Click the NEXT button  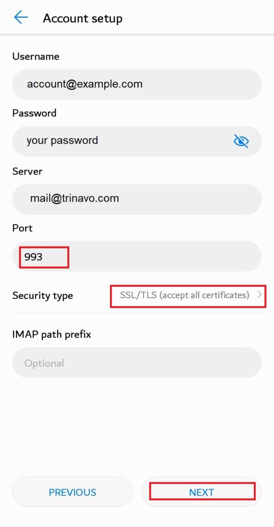(x=202, y=492)
